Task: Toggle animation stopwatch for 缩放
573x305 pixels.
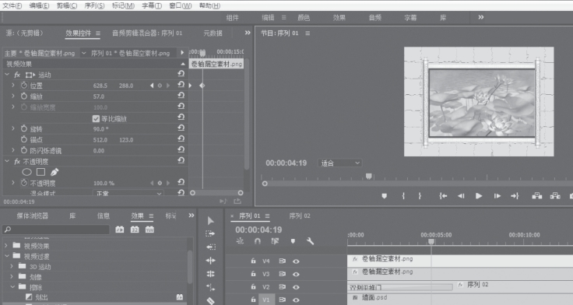Action: point(24,96)
